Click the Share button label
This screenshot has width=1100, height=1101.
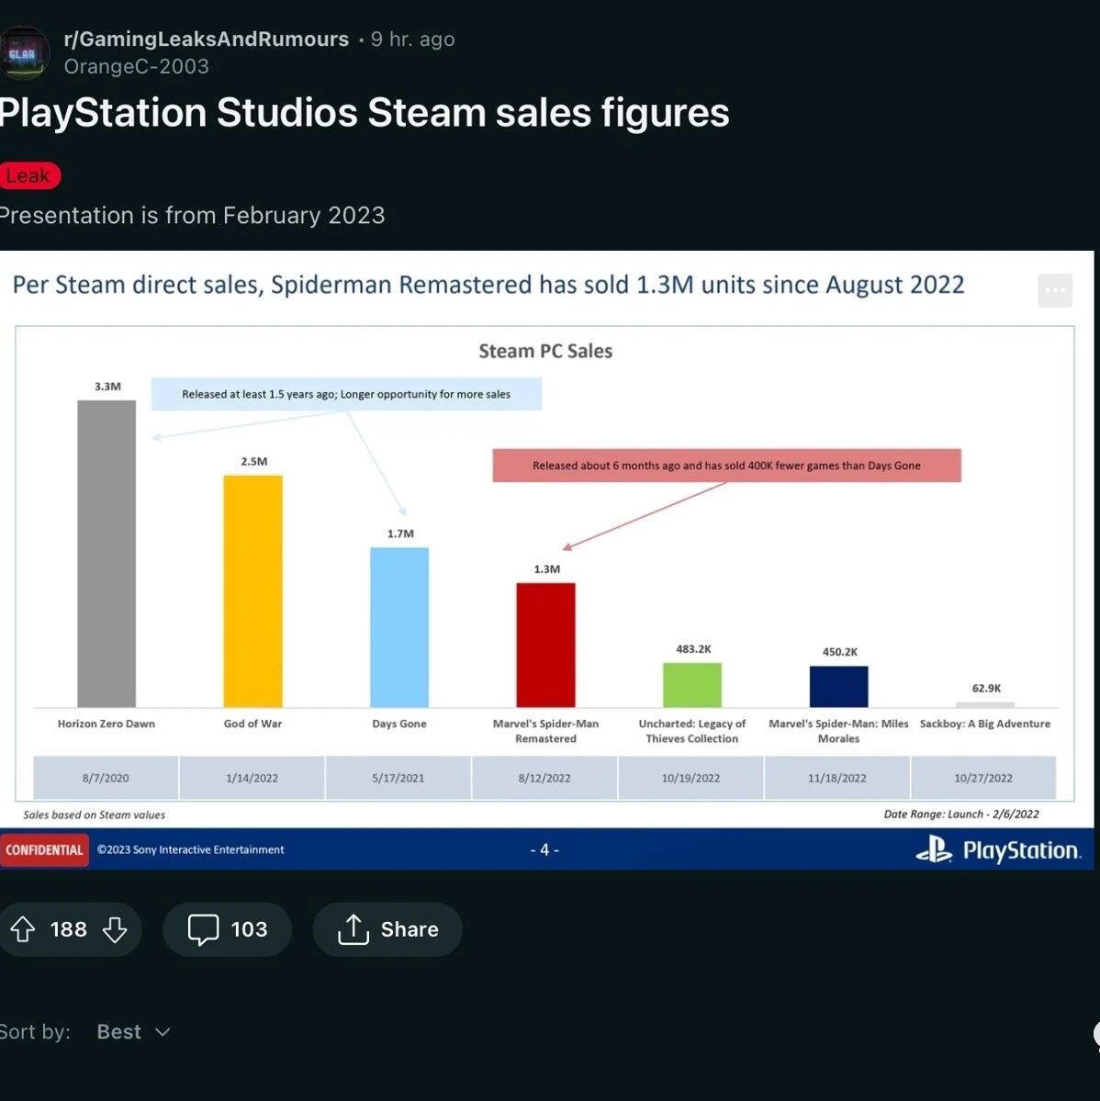pos(410,929)
